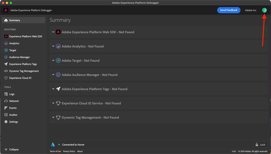The height and width of the screenshot is (154, 271).
Task: Click the Adobe logo in the header
Action: click(x=6, y=10)
